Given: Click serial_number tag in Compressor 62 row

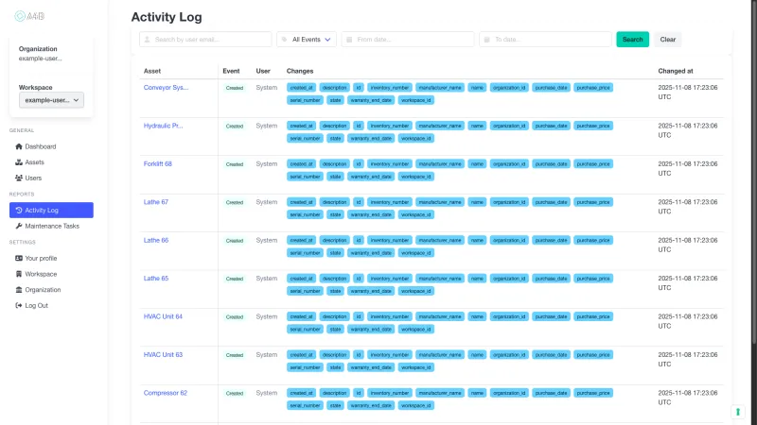Looking at the screenshot, I should click(x=305, y=406).
